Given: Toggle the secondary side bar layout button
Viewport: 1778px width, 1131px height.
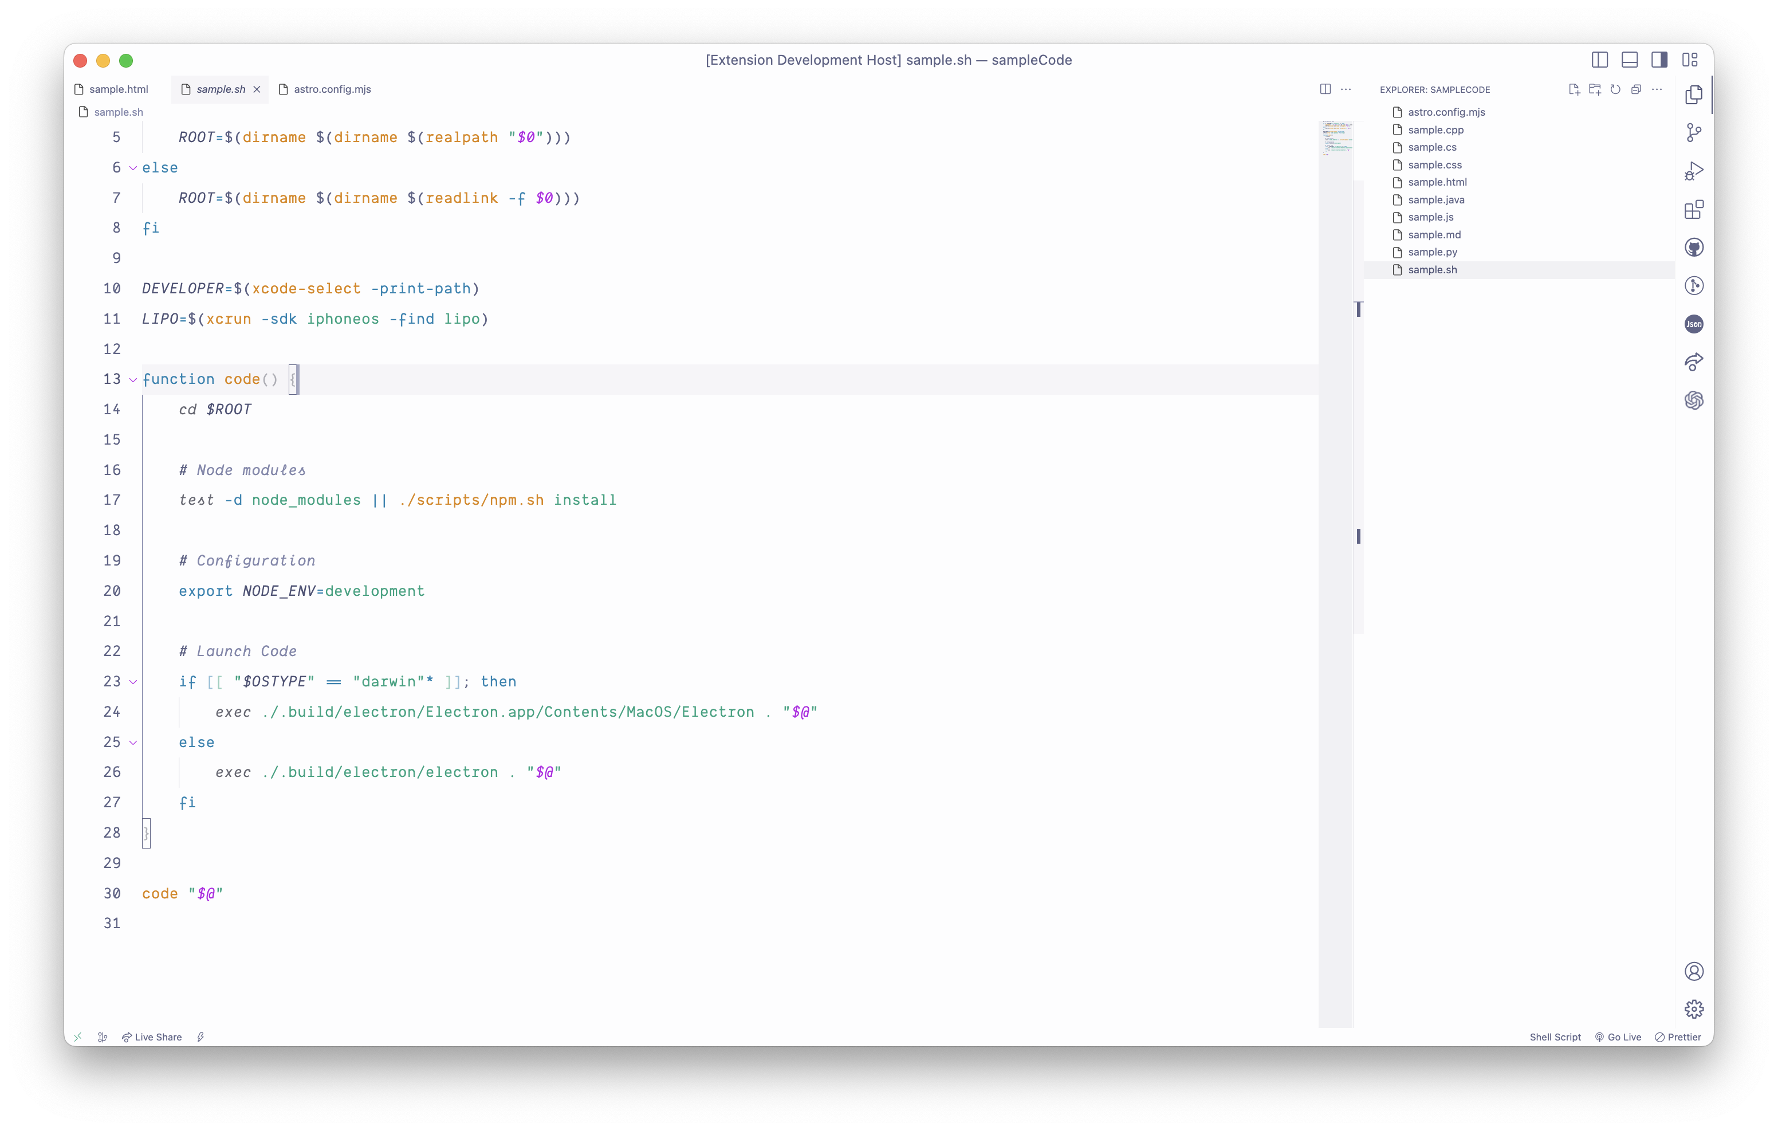Looking at the screenshot, I should pyautogui.click(x=1659, y=60).
